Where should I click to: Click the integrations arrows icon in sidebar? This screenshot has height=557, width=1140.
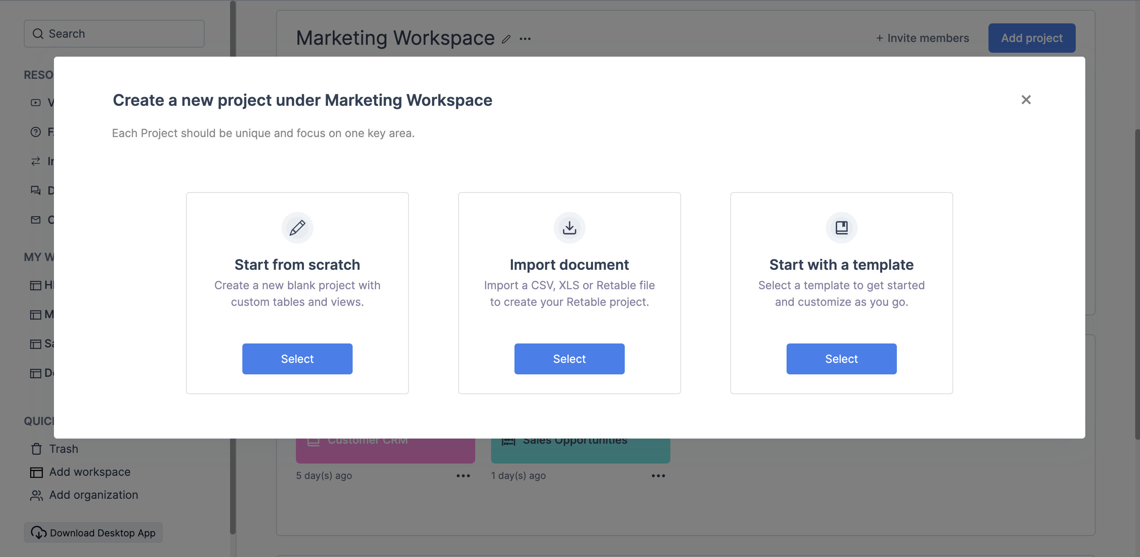click(x=36, y=161)
